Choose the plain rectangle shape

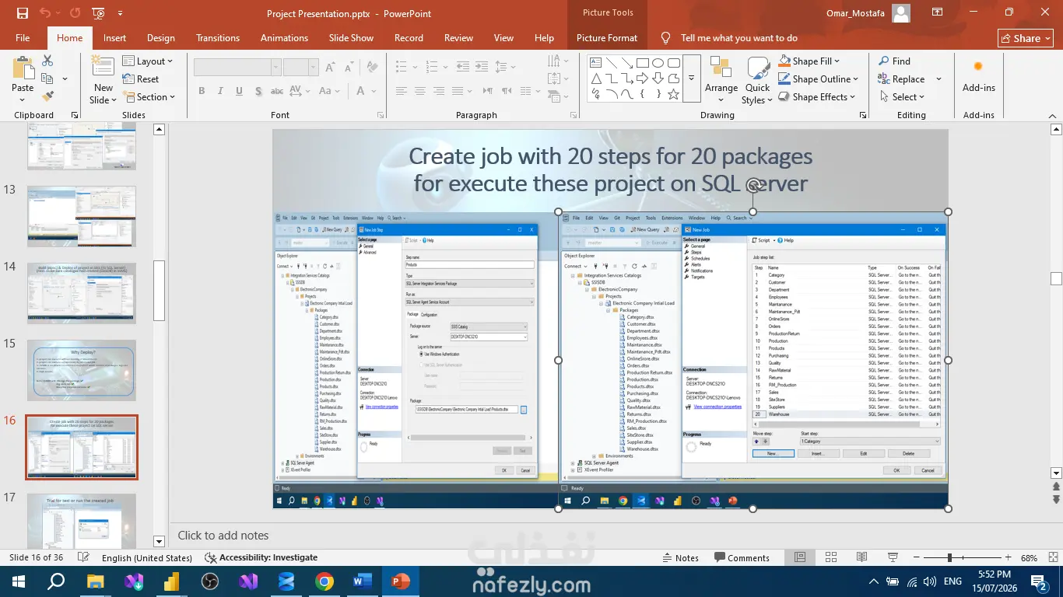pos(643,63)
